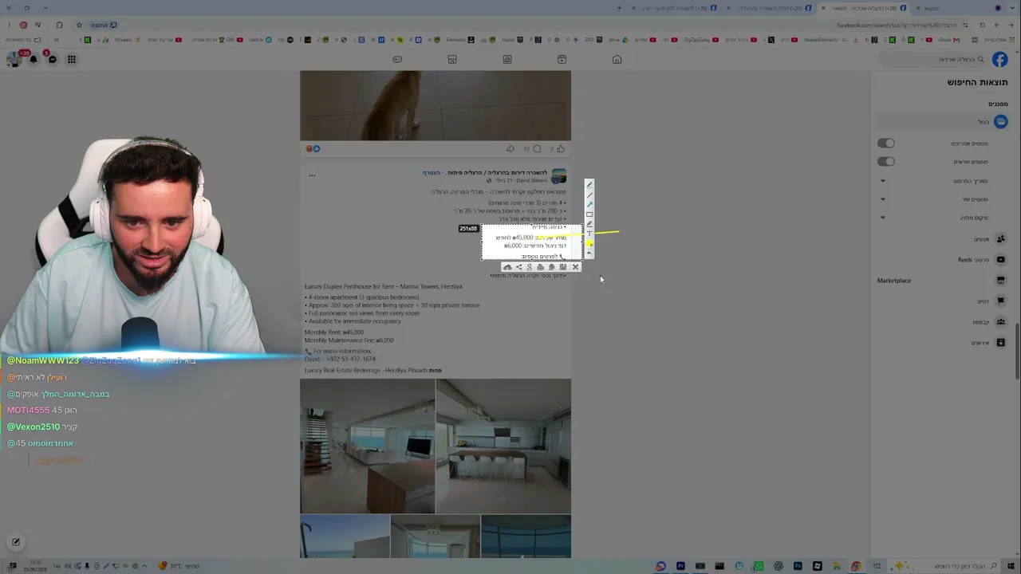
Task: Filter search results by Marketplace
Action: point(941,281)
